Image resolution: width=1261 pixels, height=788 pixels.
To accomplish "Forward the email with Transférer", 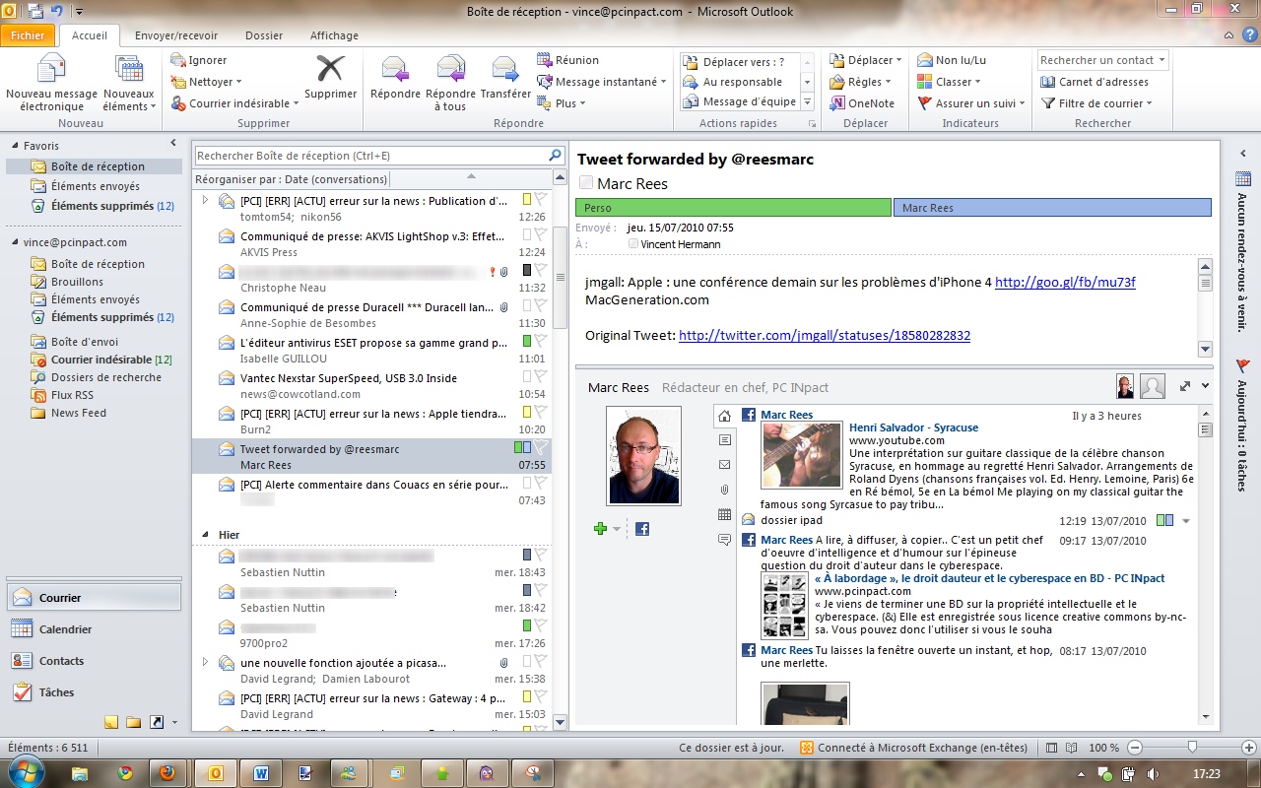I will [x=505, y=79].
